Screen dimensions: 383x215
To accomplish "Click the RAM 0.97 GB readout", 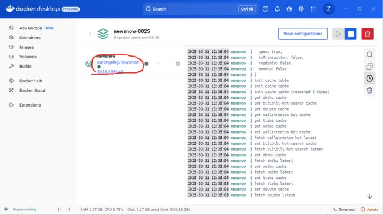I will tap(91, 209).
